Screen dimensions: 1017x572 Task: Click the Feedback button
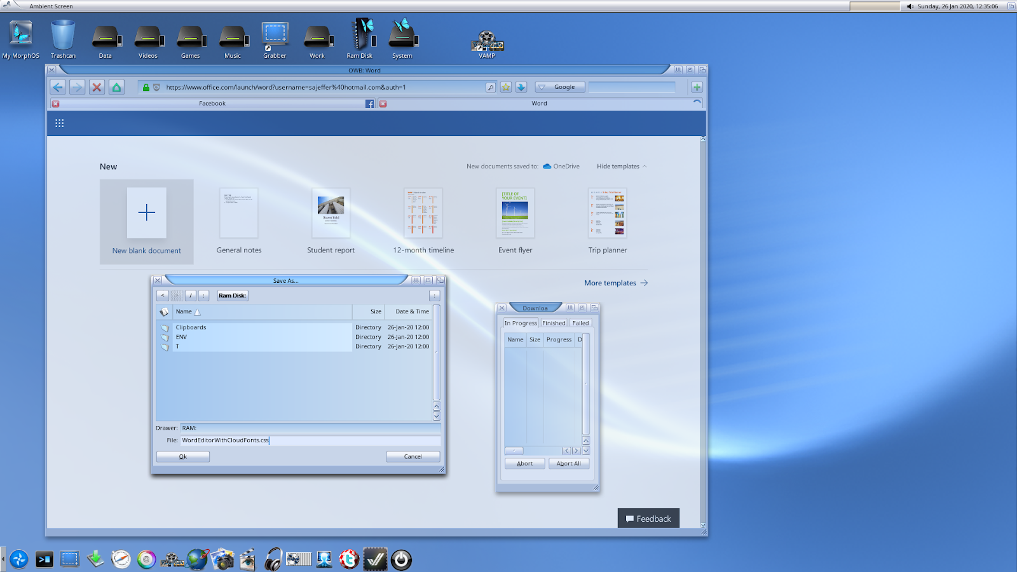tap(648, 519)
